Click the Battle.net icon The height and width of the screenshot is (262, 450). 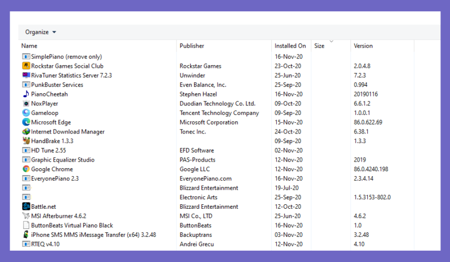[x=26, y=206]
